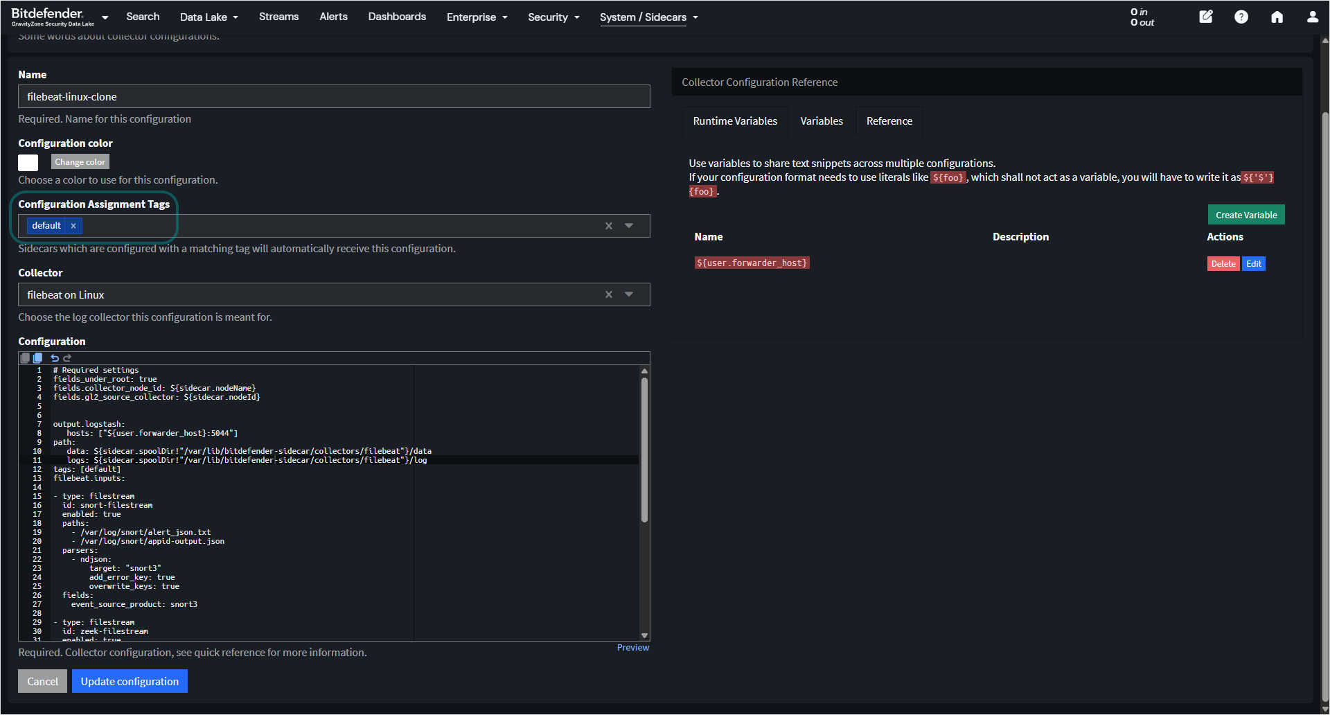Screen dimensions: 1330x715
Task: Clear the selected filebeat on Linux collector
Action: point(609,294)
